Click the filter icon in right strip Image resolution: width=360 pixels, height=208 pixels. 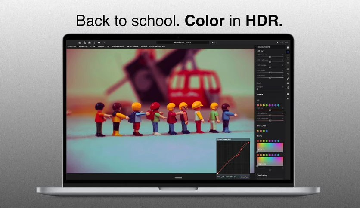(288, 63)
